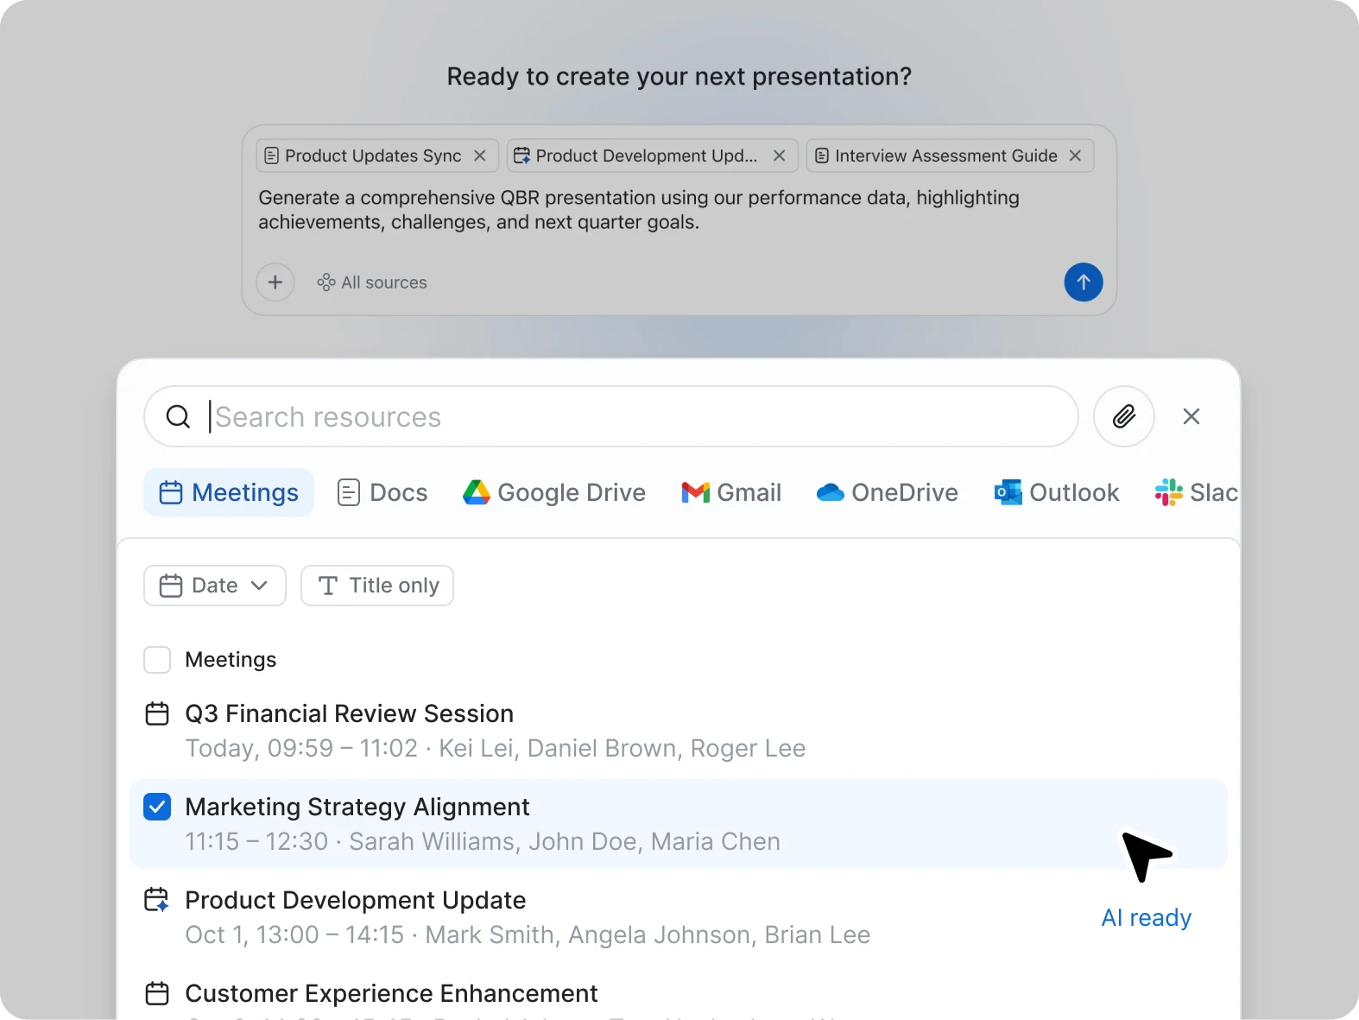
Task: Select Customer Experience Enhancement meeting
Action: pyautogui.click(x=679, y=993)
